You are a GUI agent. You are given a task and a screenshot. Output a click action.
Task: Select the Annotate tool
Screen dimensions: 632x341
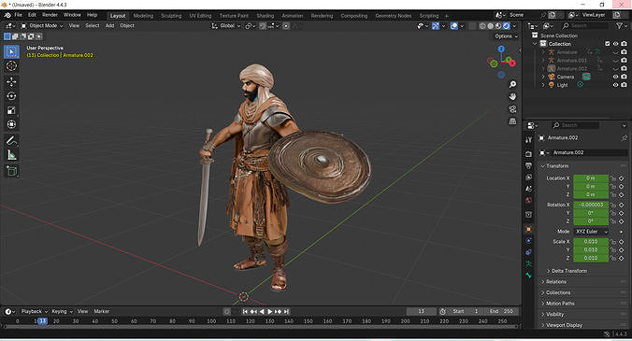point(11,140)
